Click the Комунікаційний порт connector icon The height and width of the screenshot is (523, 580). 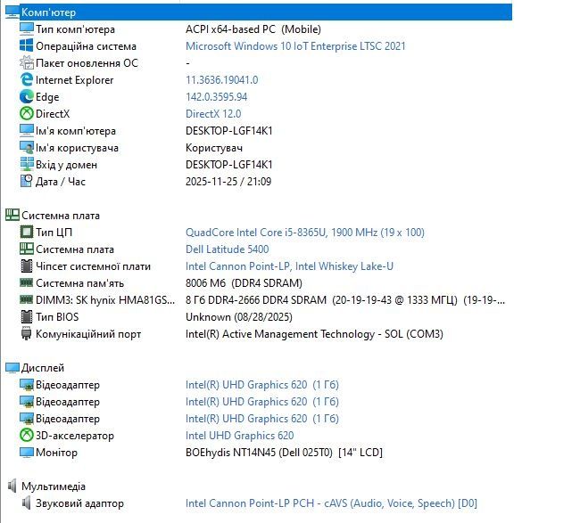point(26,334)
